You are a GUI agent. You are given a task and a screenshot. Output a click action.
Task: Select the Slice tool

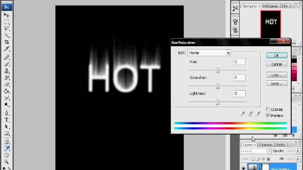7,49
